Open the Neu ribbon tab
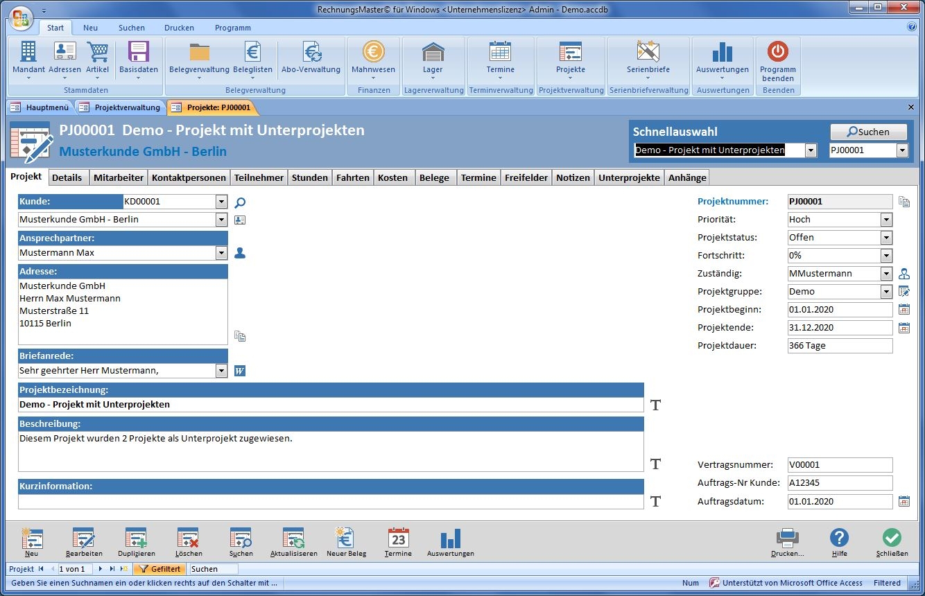Image resolution: width=925 pixels, height=596 pixels. pyautogui.click(x=90, y=28)
